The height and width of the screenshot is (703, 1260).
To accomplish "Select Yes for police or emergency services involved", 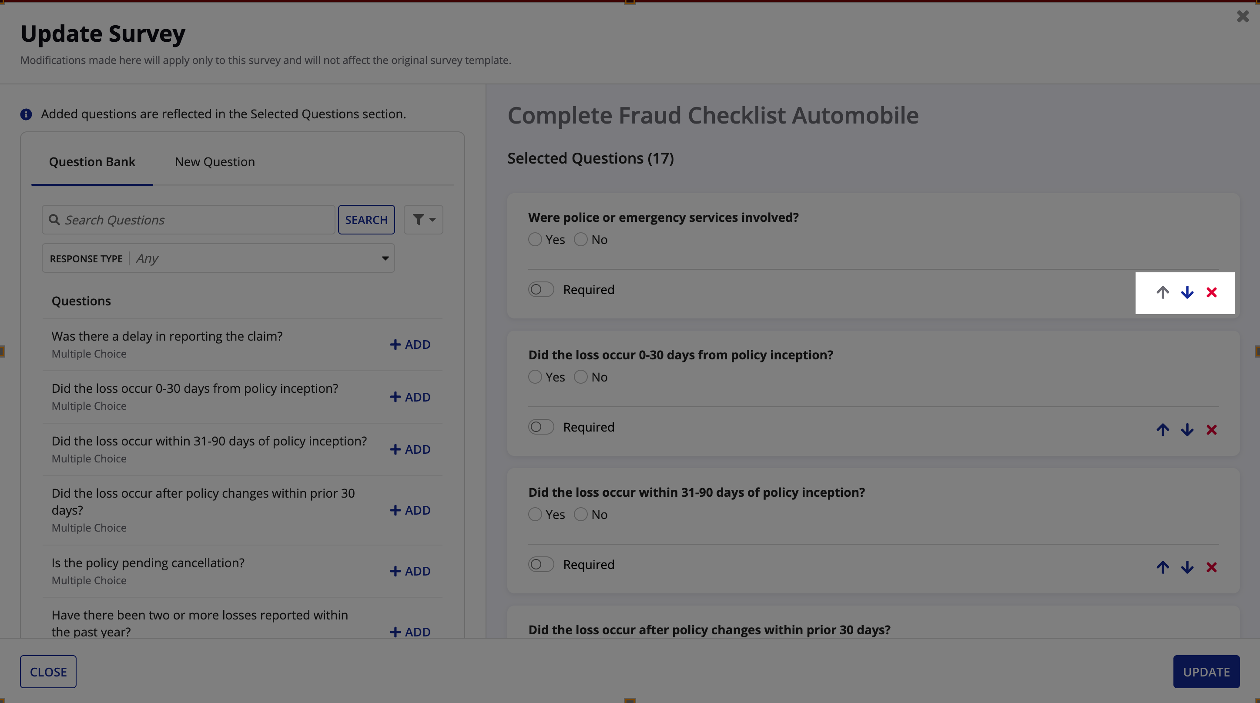I will 535,240.
